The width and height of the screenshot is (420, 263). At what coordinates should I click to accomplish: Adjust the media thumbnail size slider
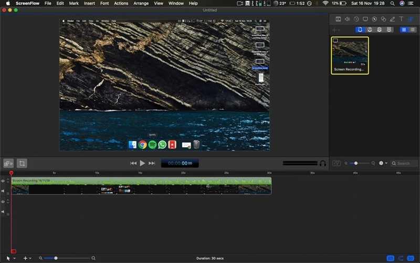click(359, 163)
